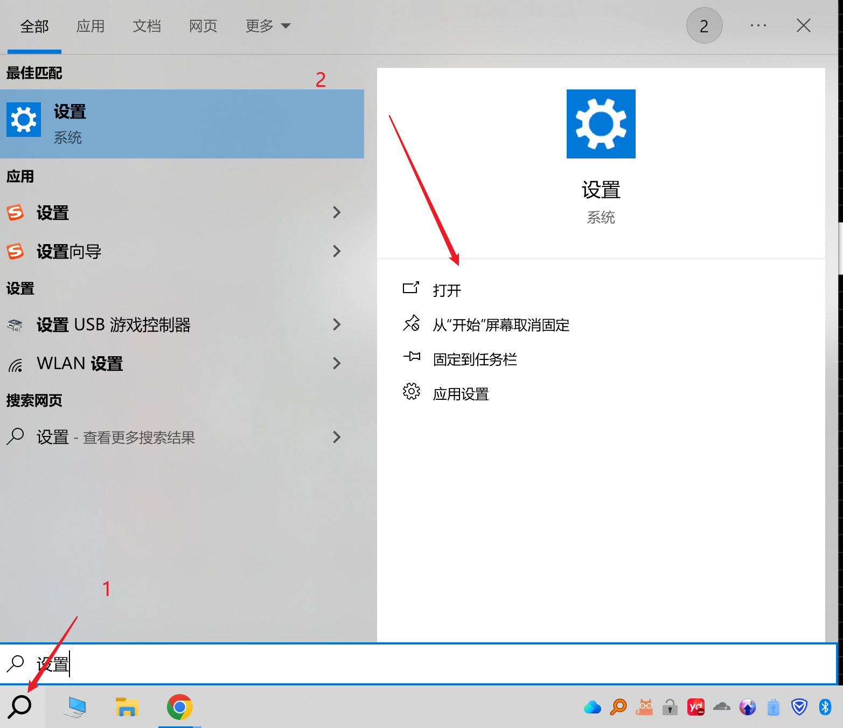This screenshot has height=728, width=843.
Task: Click the taskbar search magnifier button
Action: pos(20,706)
